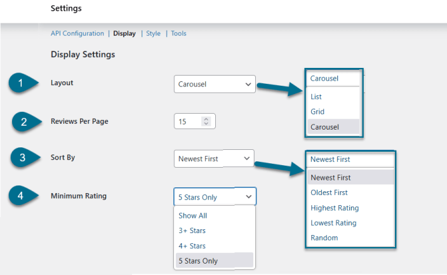The image size is (447, 275).
Task: Choose List in the layout options
Action: [316, 97]
